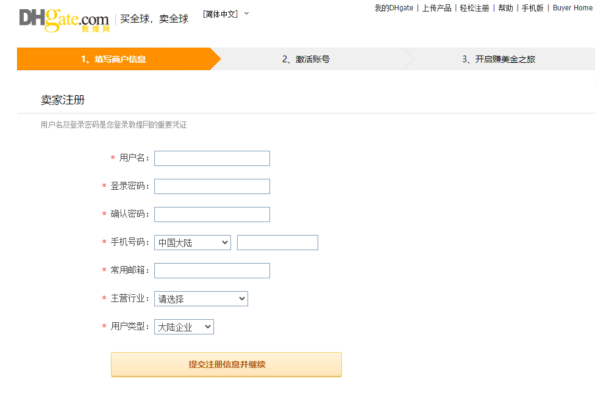Go to 轻松注册 page
This screenshot has width=609, height=404.
(x=474, y=8)
